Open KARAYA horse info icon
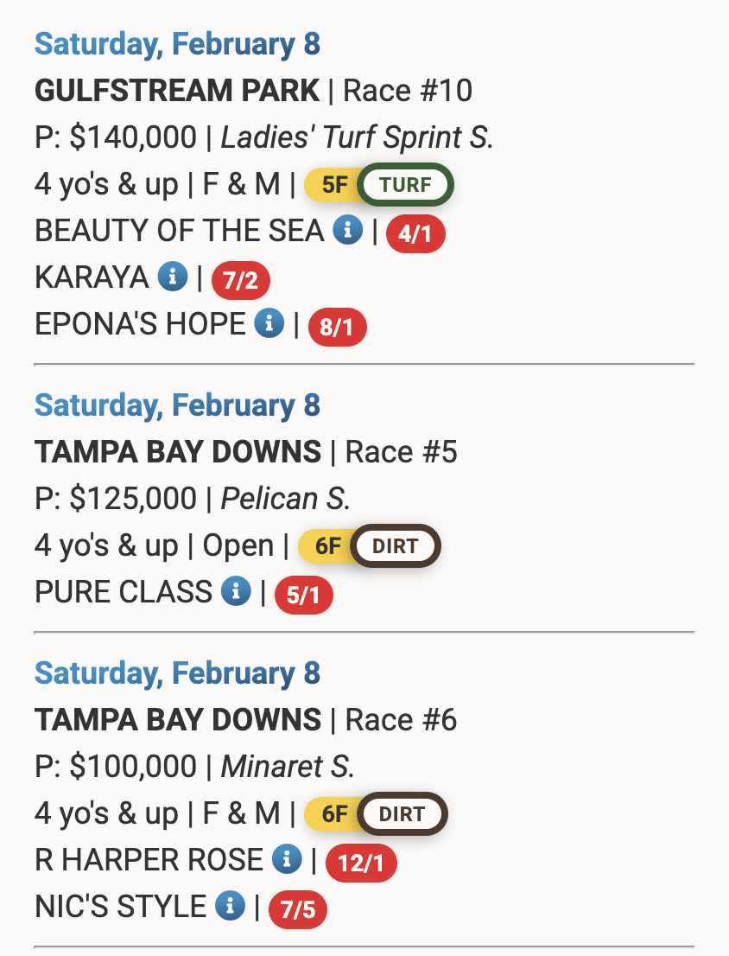The image size is (729, 956). tap(172, 277)
